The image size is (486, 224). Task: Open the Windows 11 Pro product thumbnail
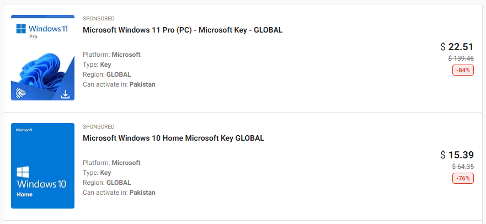pyautogui.click(x=43, y=57)
